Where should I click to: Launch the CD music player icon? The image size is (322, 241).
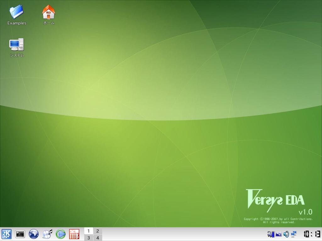click(47, 234)
